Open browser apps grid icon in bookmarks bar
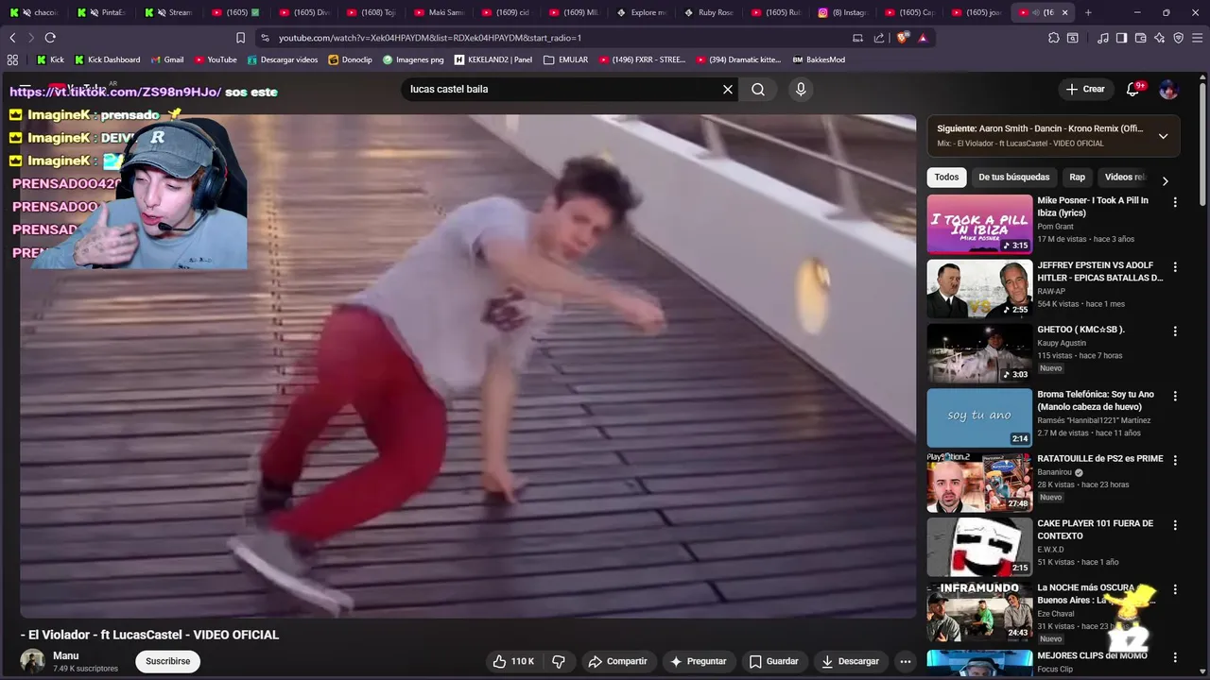 point(12,59)
